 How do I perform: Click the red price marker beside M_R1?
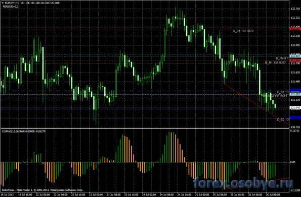click(295, 60)
